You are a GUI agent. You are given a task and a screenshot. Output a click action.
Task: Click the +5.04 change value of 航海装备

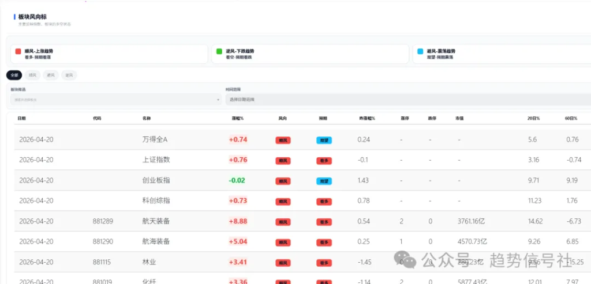[238, 241]
